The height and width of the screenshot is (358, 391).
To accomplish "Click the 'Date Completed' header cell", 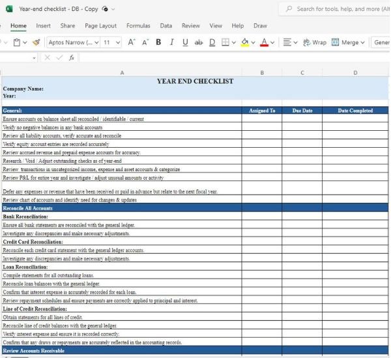I will 355,111.
